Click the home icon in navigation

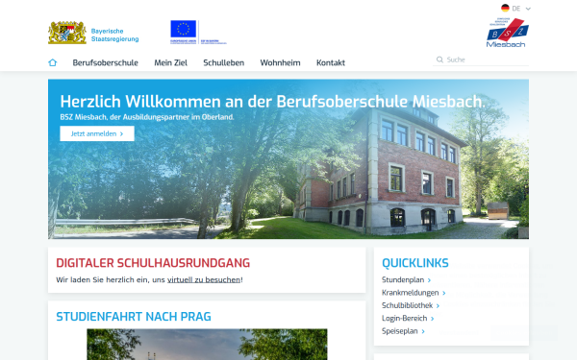(x=53, y=62)
